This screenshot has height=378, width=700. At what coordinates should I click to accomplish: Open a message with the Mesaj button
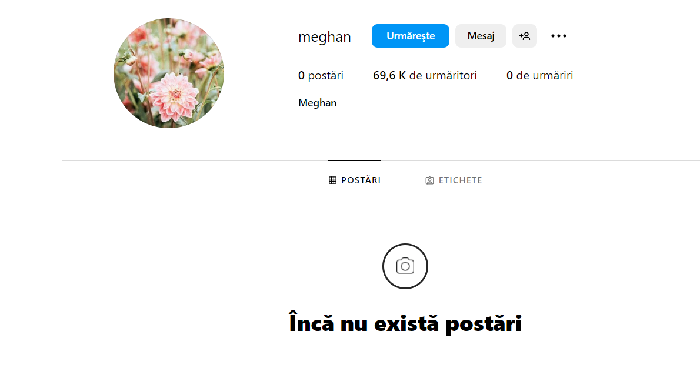click(x=481, y=36)
